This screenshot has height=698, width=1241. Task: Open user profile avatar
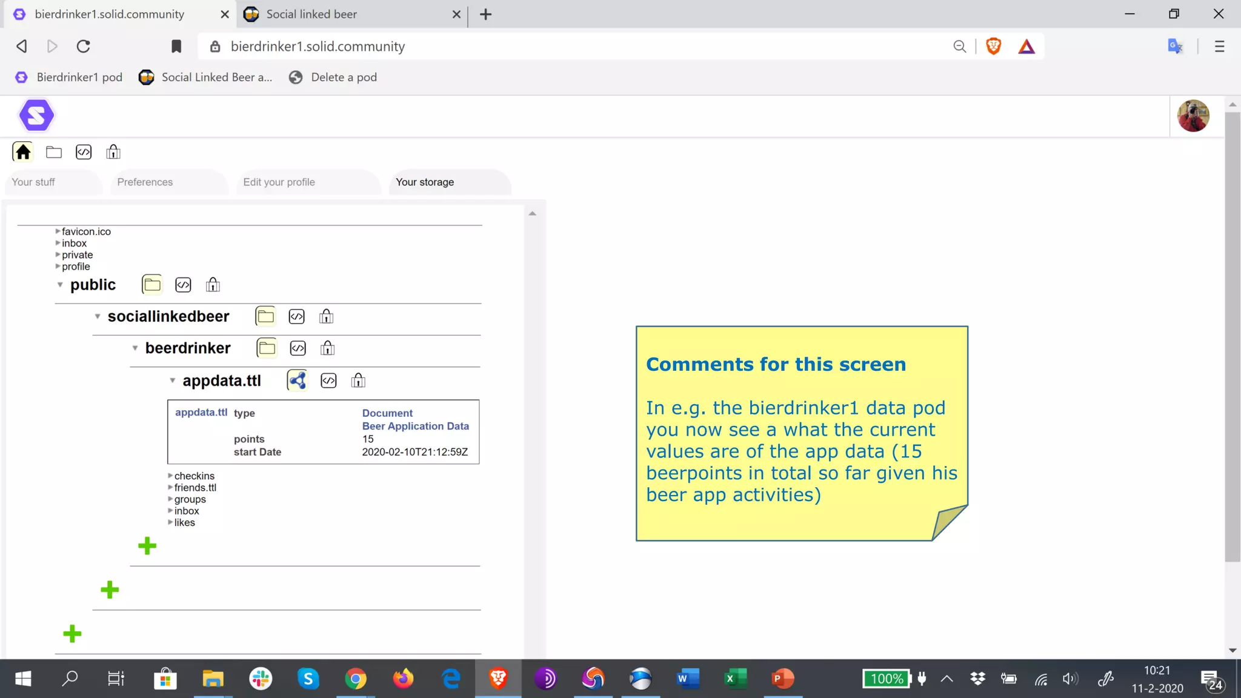(x=1193, y=116)
